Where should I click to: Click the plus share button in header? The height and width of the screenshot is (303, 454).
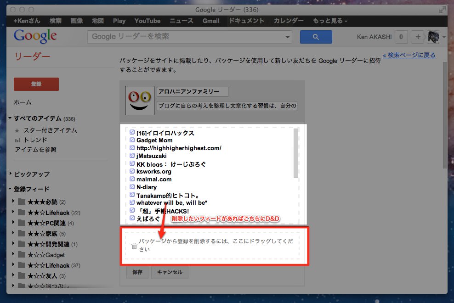click(x=418, y=37)
